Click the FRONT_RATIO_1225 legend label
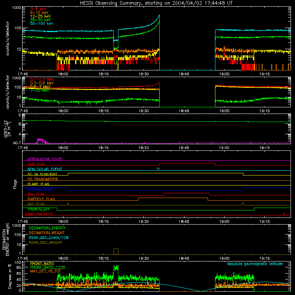 pyautogui.click(x=48, y=267)
